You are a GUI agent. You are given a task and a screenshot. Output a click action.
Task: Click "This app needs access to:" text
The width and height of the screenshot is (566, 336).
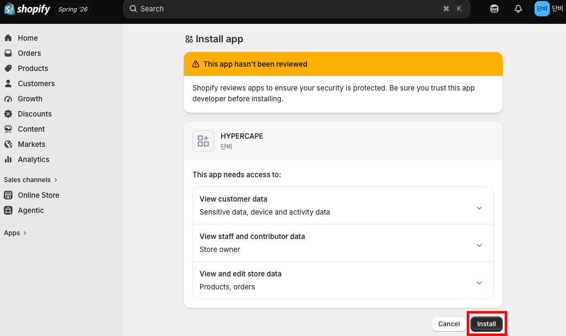click(x=237, y=175)
